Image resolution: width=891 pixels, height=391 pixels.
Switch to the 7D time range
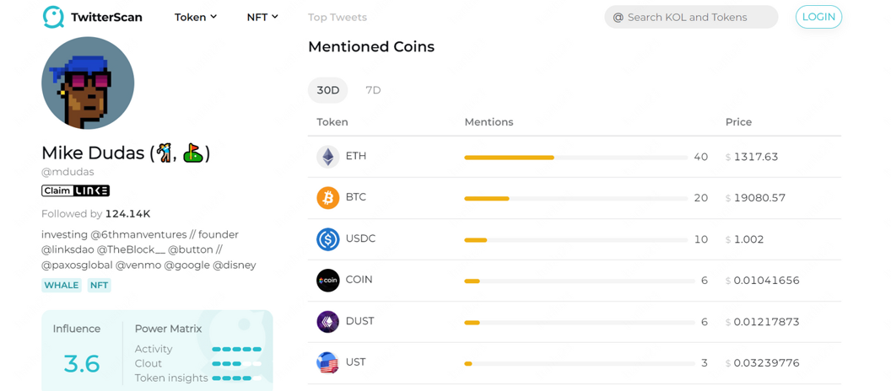pos(373,90)
